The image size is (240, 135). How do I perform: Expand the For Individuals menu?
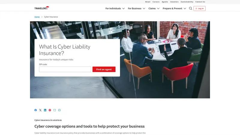click(x=115, y=8)
